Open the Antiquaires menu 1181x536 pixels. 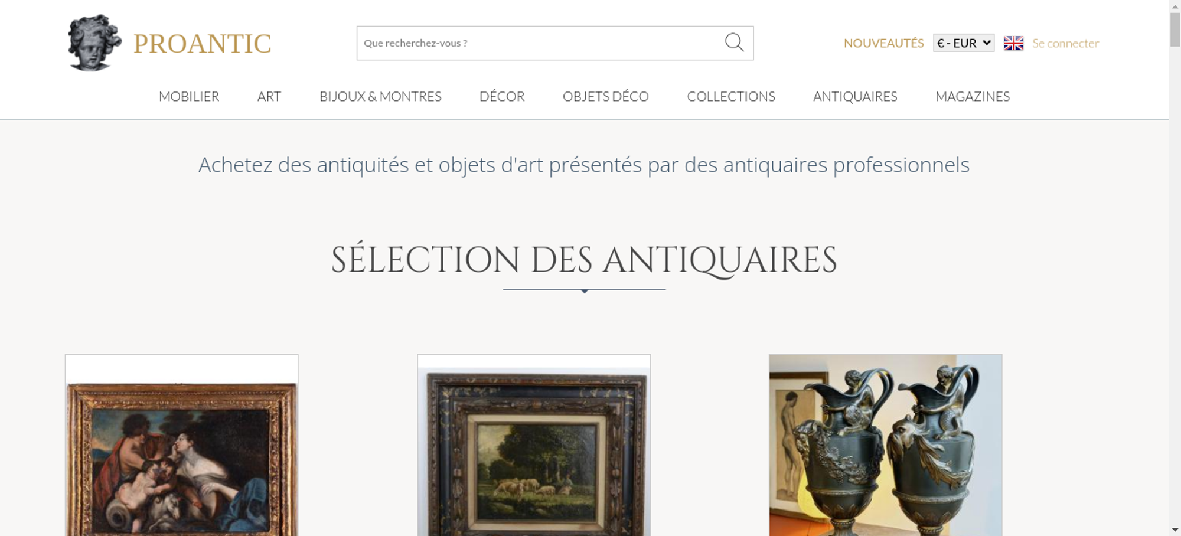tap(855, 96)
